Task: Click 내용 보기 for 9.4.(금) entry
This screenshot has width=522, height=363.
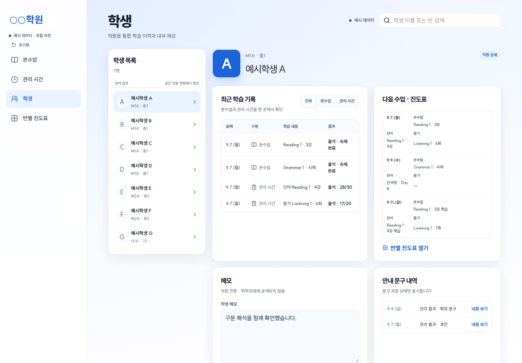Action: pyautogui.click(x=480, y=309)
